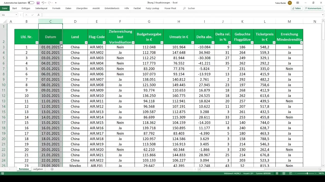This screenshot has height=182, width=325.
Task: Open the Power Pivot tab
Action: tap(170, 8)
